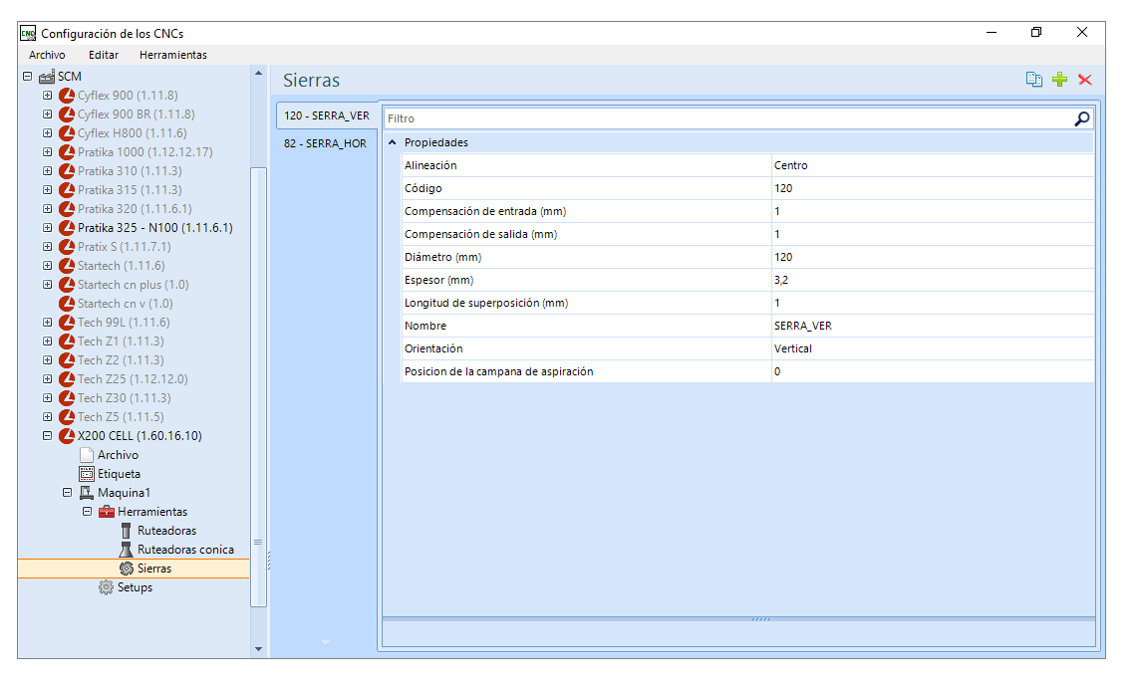The width and height of the screenshot is (1143, 686).
Task: Click the Maquina1 machine icon
Action: (87, 493)
